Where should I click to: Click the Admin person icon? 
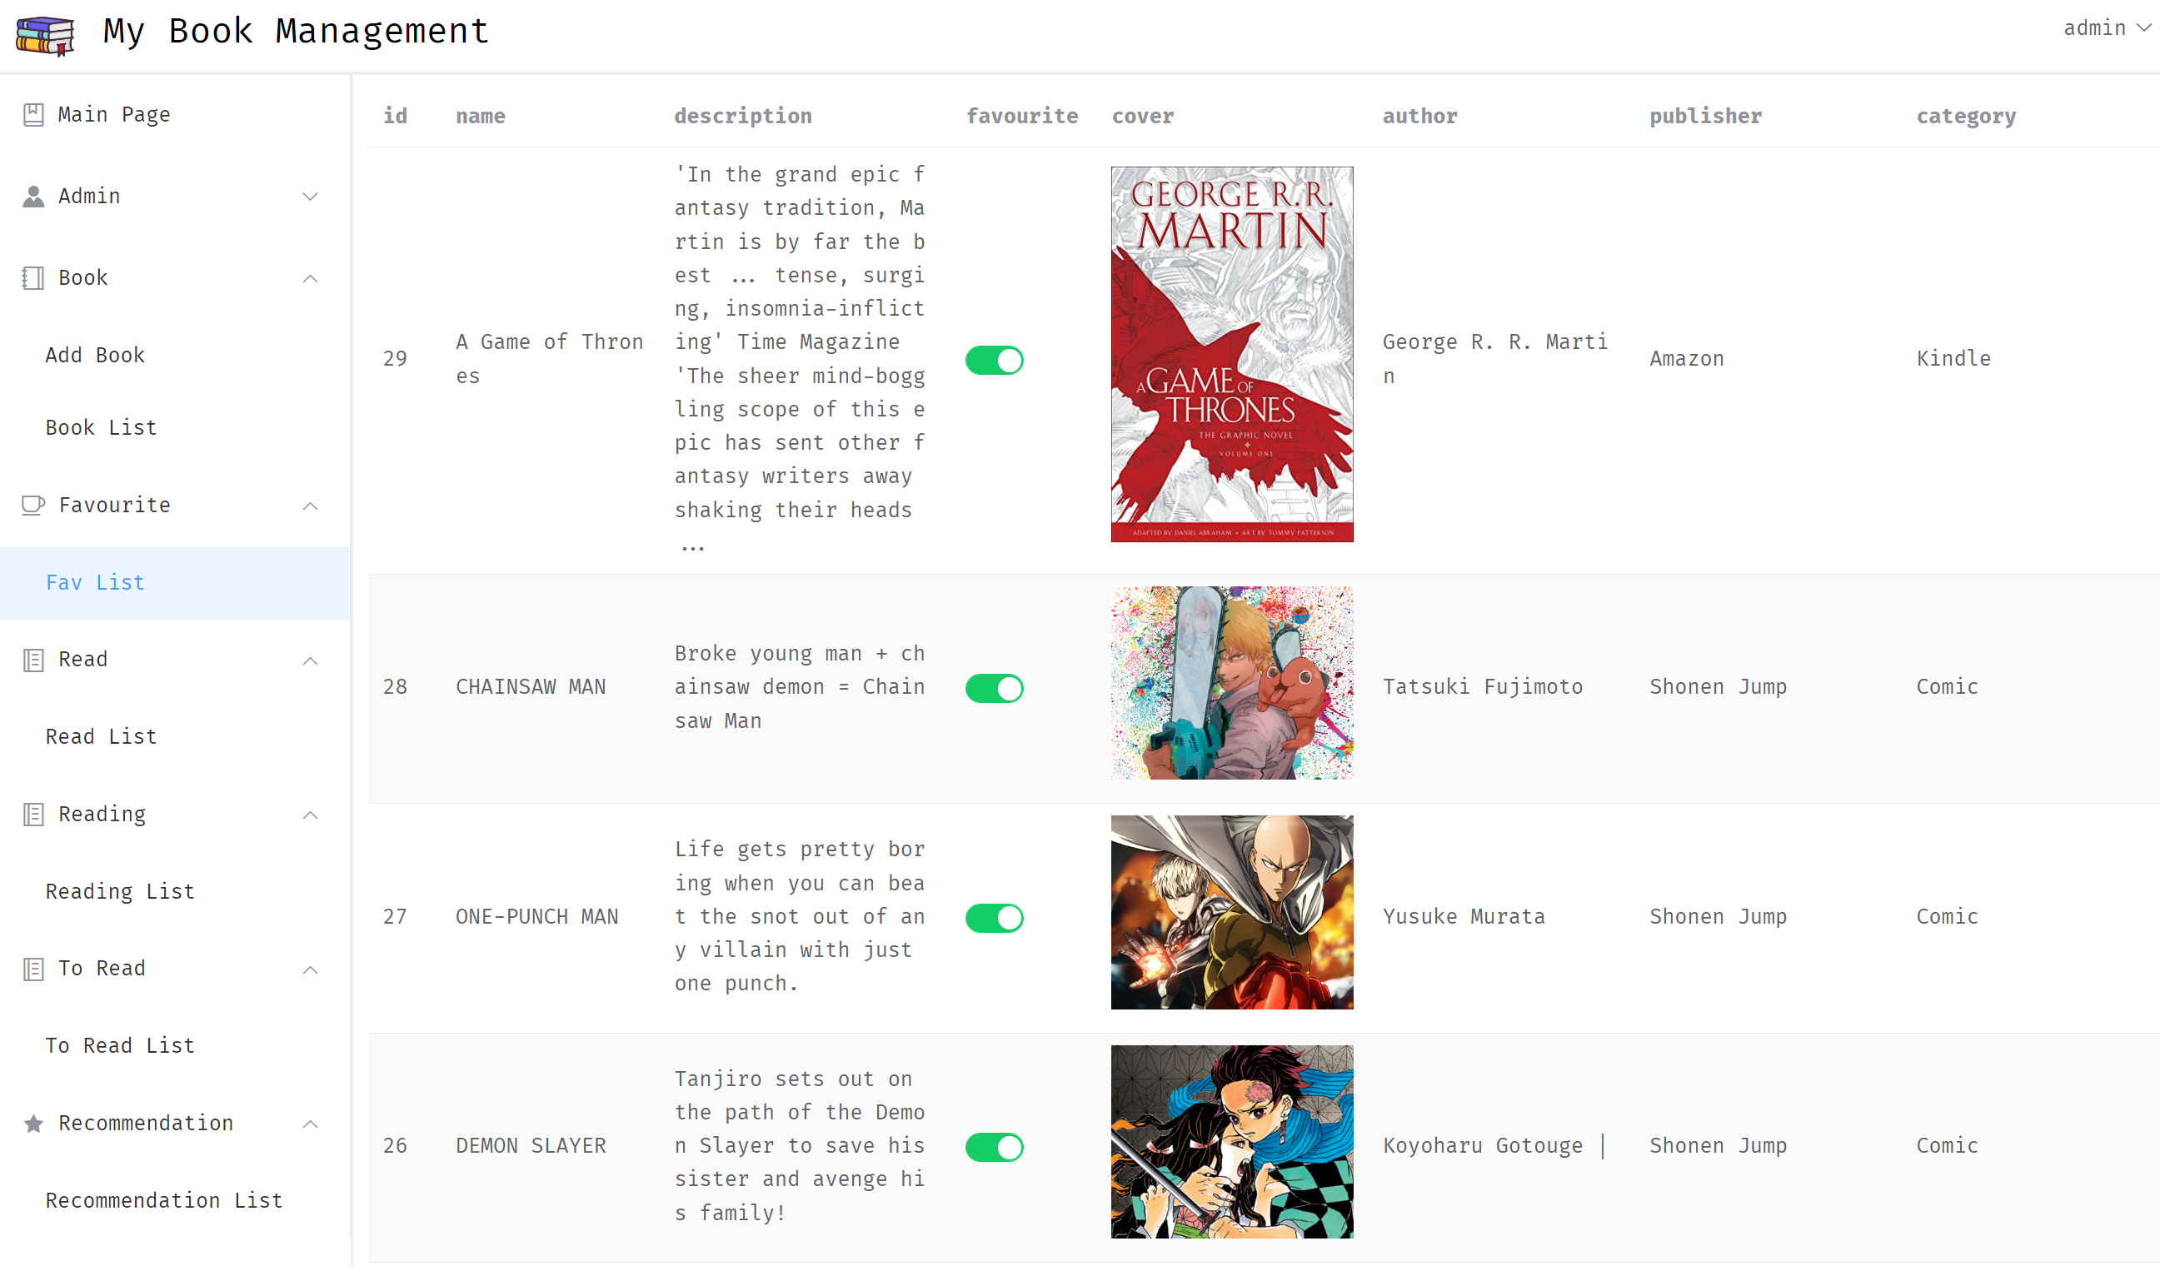(33, 196)
